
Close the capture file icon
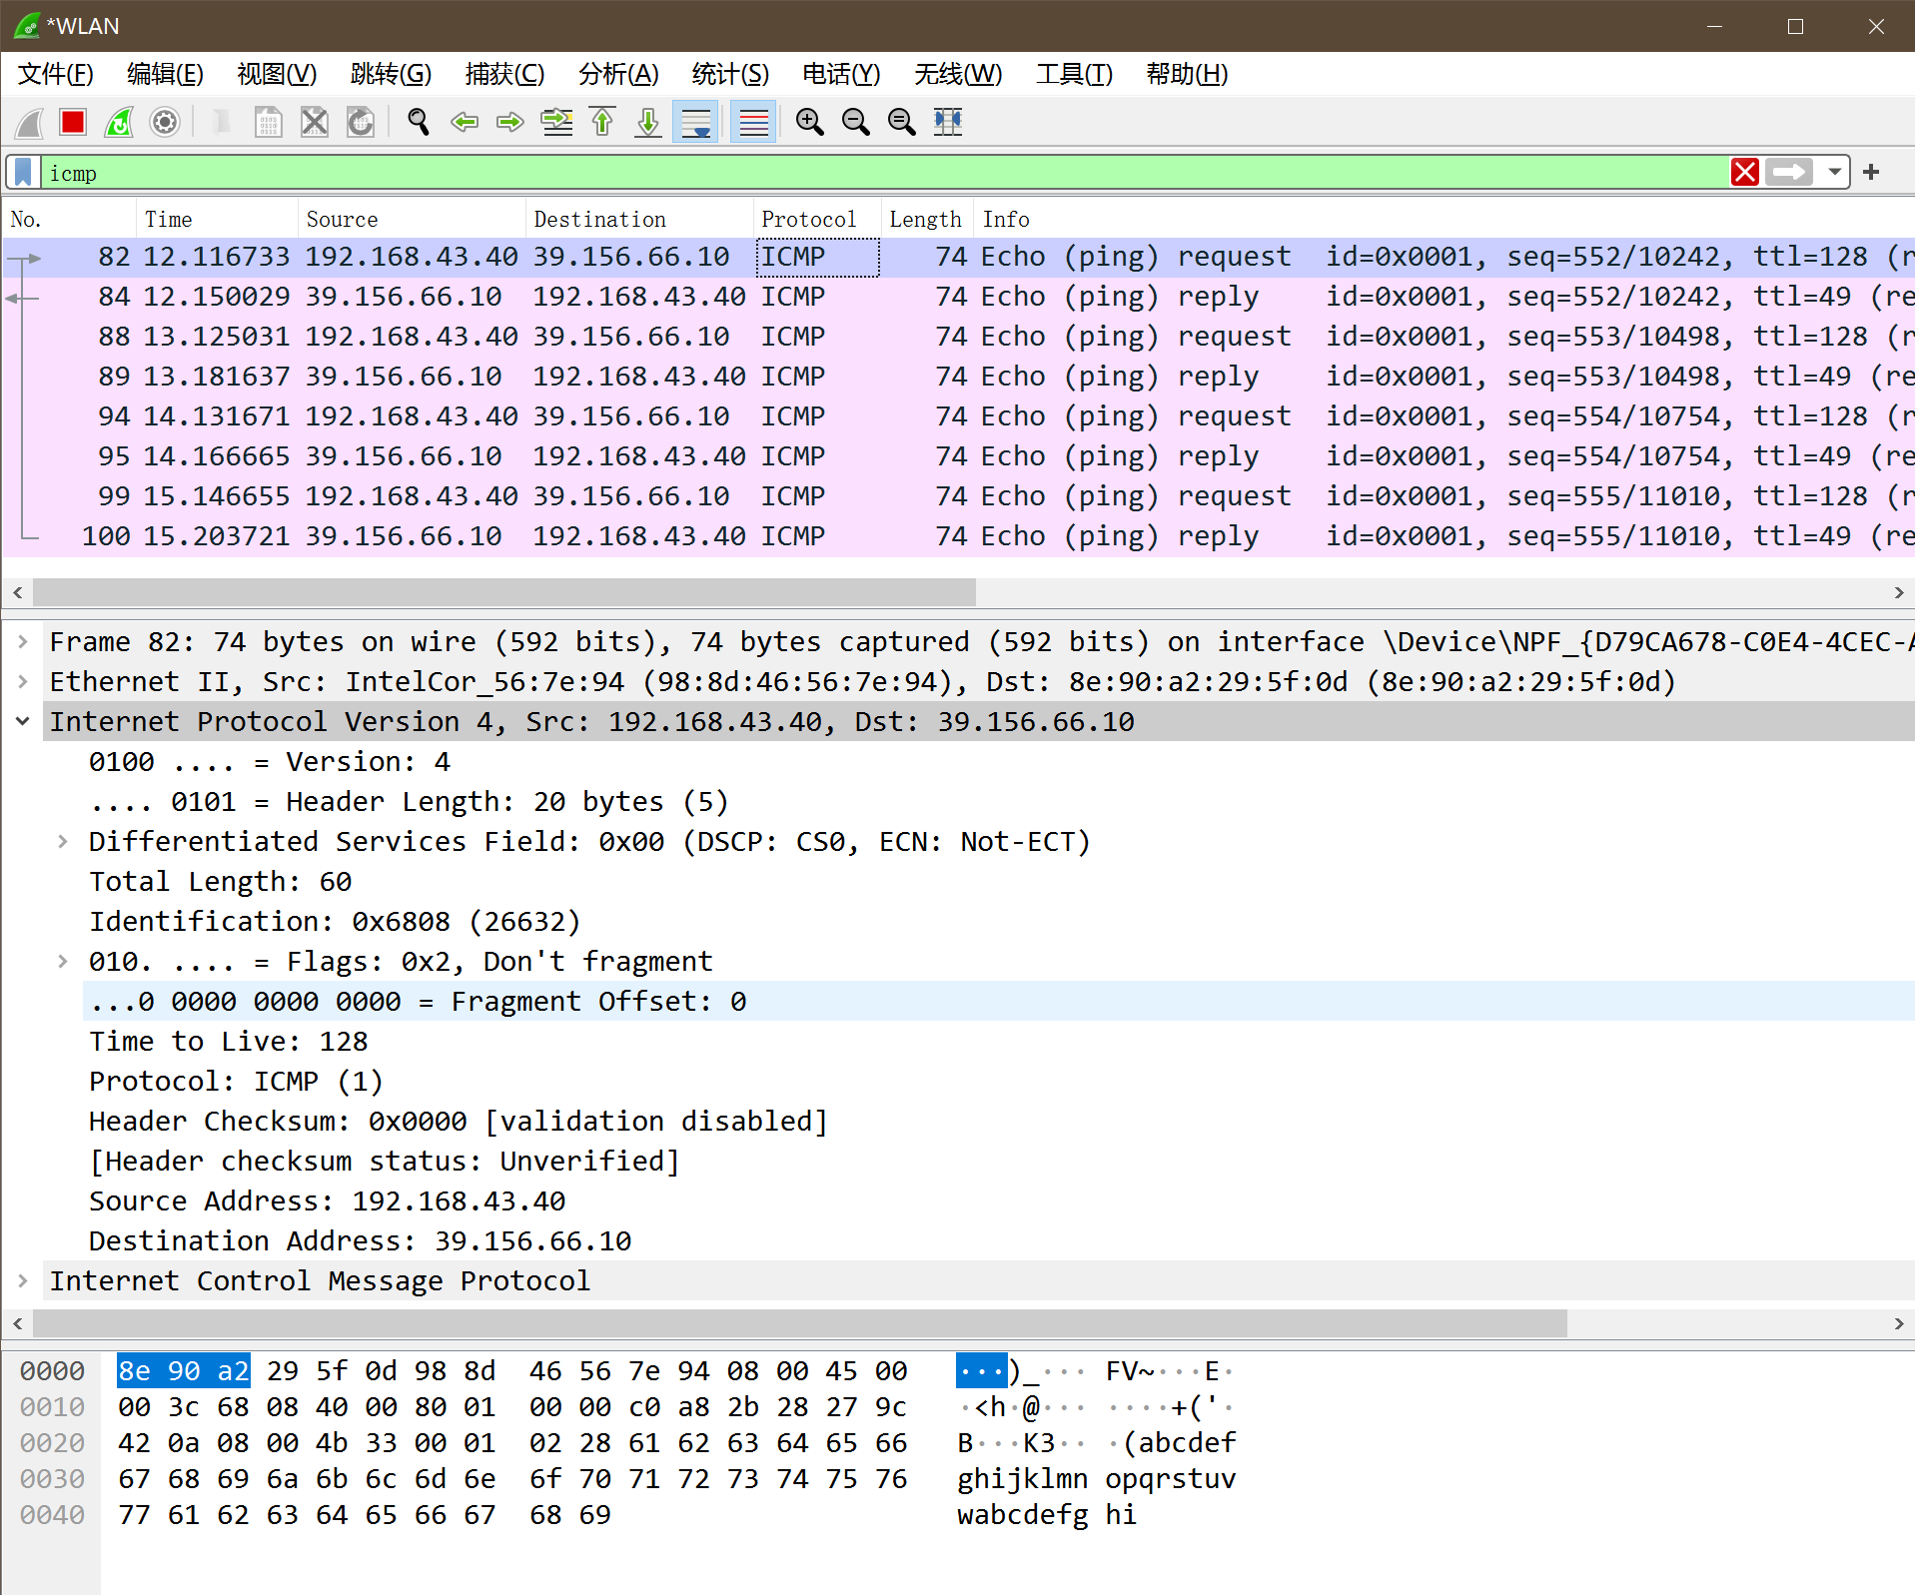pyautogui.click(x=314, y=122)
